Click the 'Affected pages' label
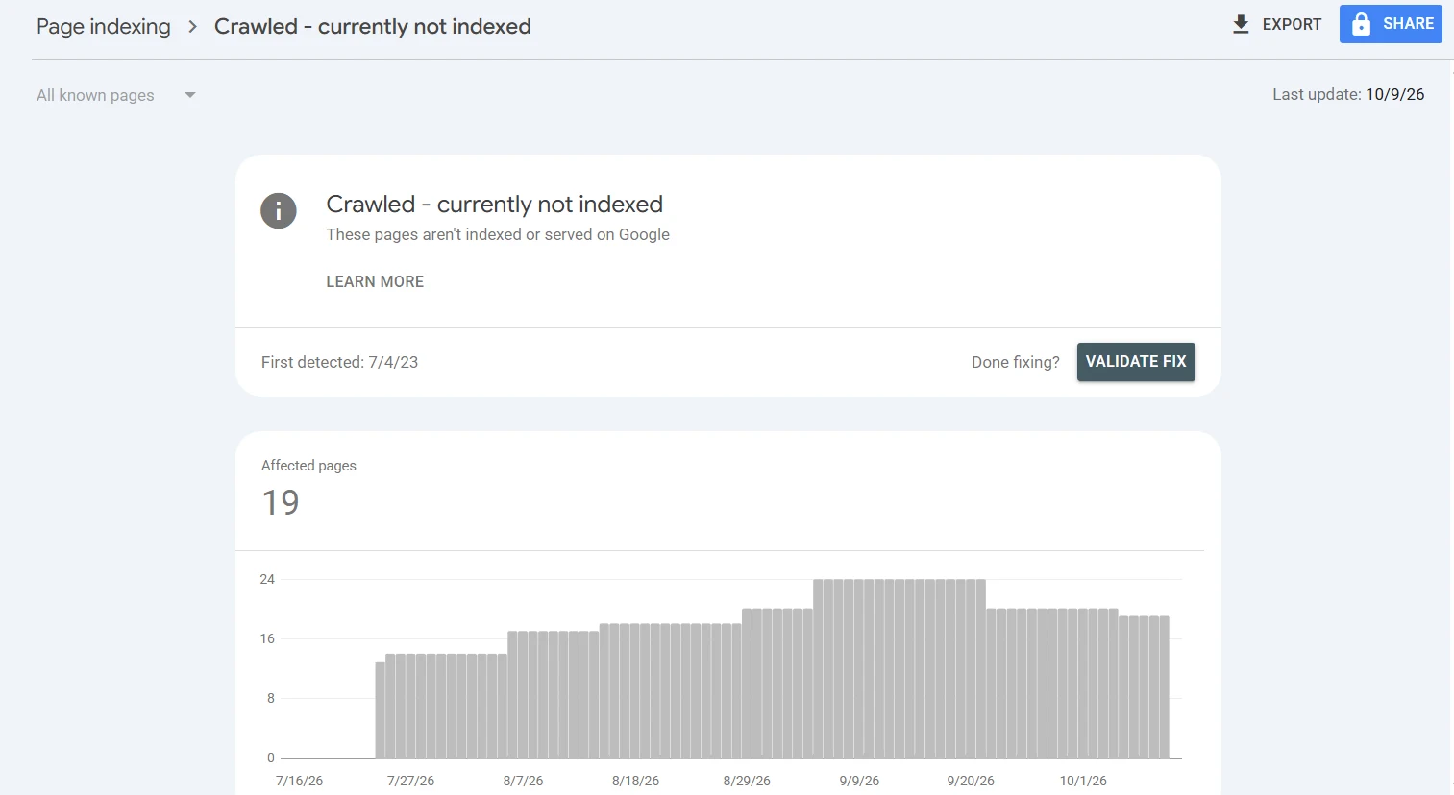The image size is (1454, 795). (x=308, y=466)
